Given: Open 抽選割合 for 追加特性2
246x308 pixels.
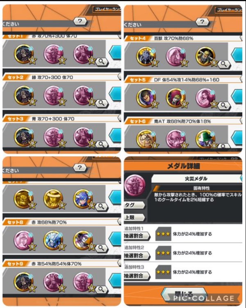Looking at the screenshot, I should point(137,256).
